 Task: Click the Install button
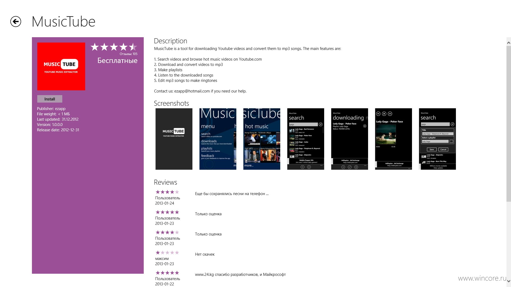[x=50, y=99]
